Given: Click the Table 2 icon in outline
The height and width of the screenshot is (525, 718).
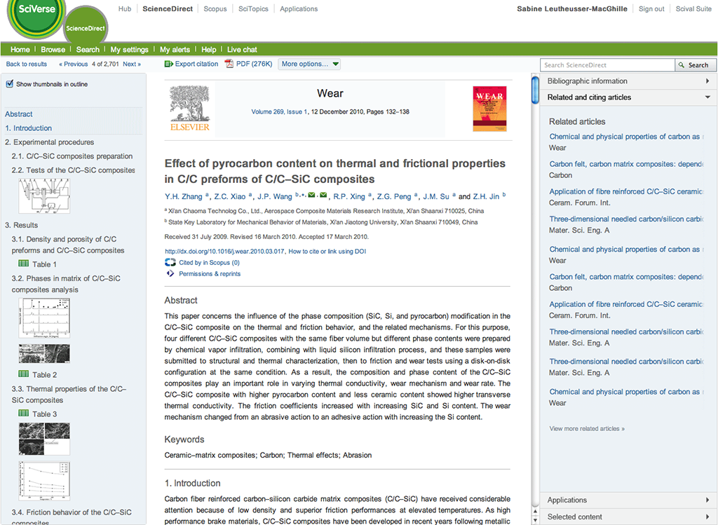Looking at the screenshot, I should pos(23,374).
